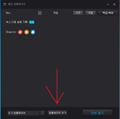Click the 앱플레이어 추가 button
This screenshot has height=119, width=120.
click(57, 113)
